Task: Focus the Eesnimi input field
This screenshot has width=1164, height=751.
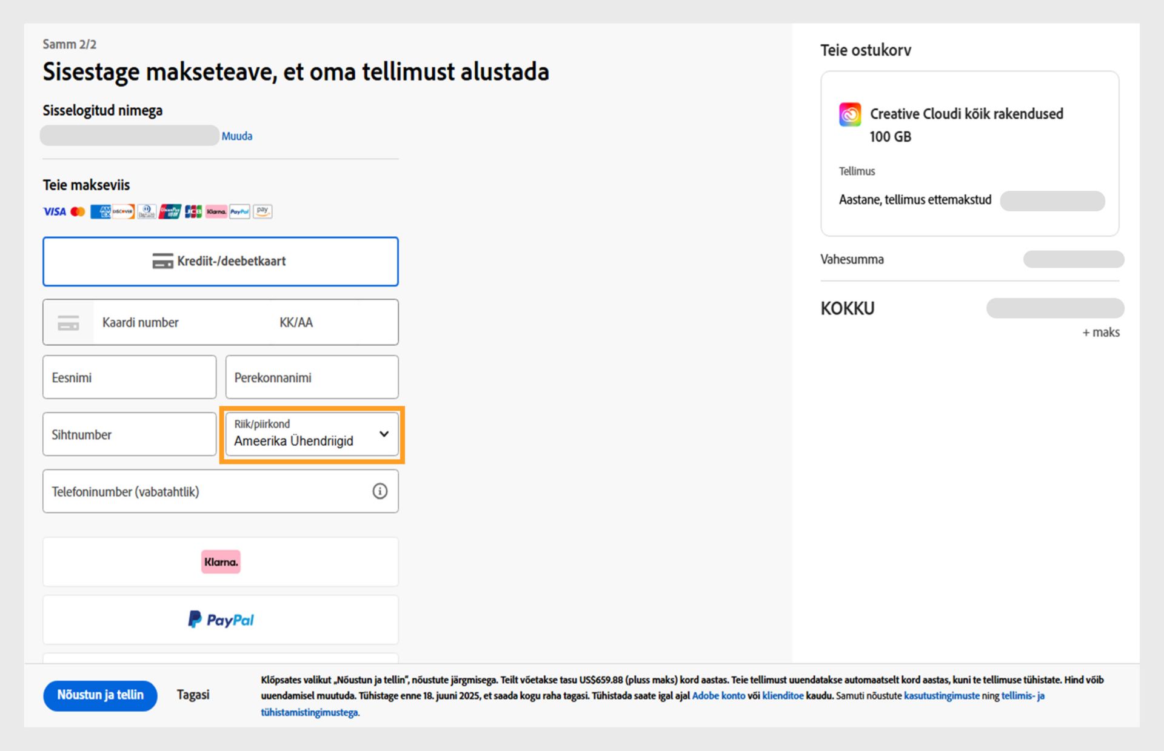Action: coord(129,377)
